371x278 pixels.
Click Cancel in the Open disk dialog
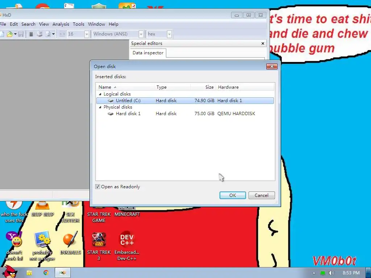coord(262,195)
